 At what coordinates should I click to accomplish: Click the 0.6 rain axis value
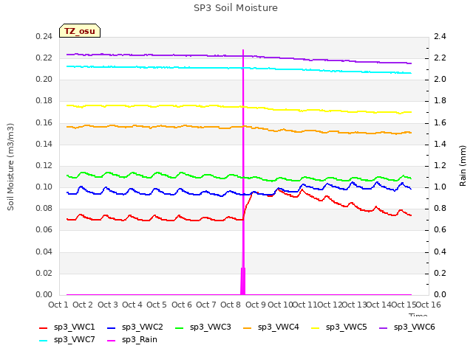440,229
